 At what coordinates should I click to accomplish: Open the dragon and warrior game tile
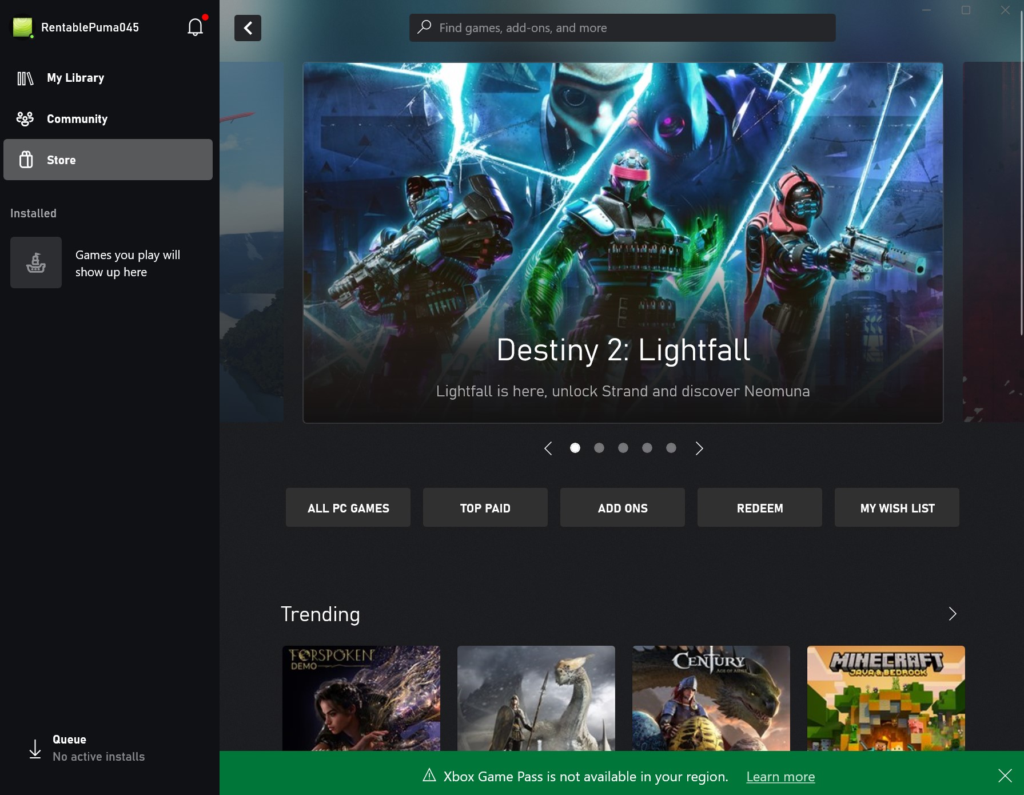point(536,698)
